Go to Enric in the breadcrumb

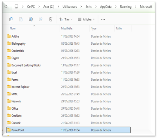click(88, 6)
